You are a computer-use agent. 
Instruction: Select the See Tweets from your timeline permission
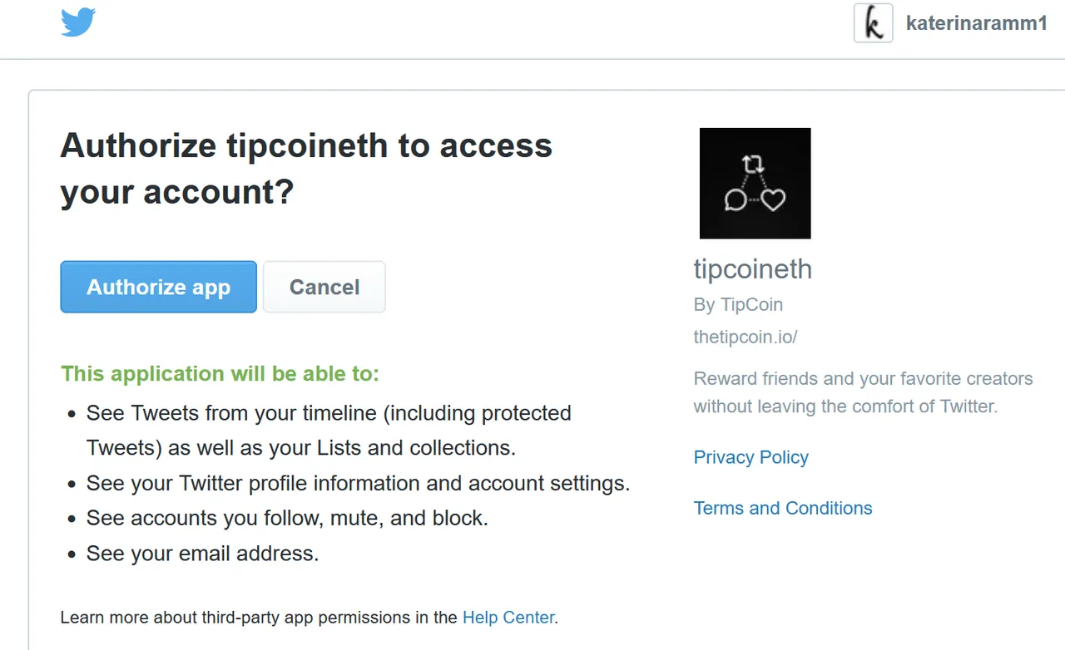[x=329, y=431]
